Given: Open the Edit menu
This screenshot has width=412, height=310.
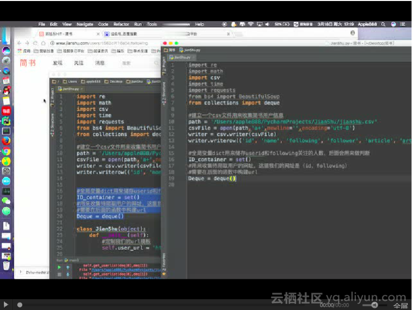Looking at the screenshot, I should (x=54, y=24).
